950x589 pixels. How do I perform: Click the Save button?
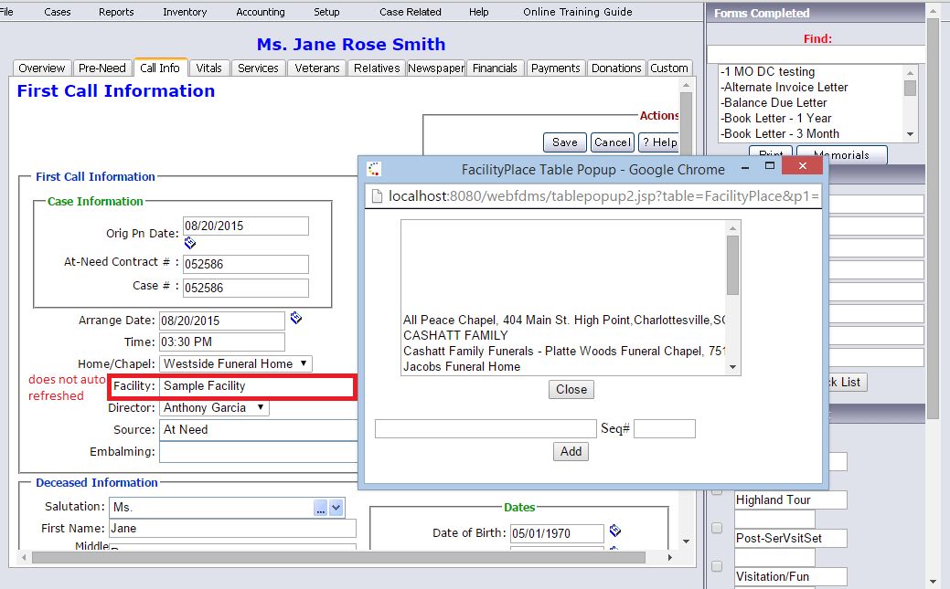(565, 142)
